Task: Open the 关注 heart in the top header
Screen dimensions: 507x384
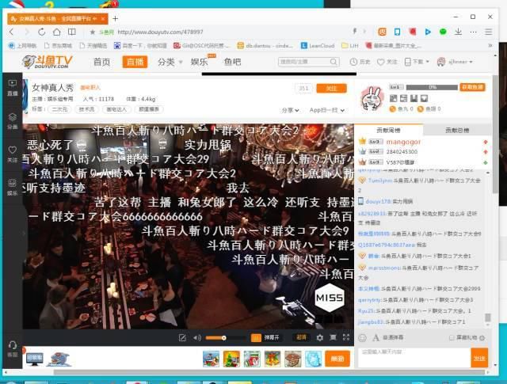Action: (380, 62)
